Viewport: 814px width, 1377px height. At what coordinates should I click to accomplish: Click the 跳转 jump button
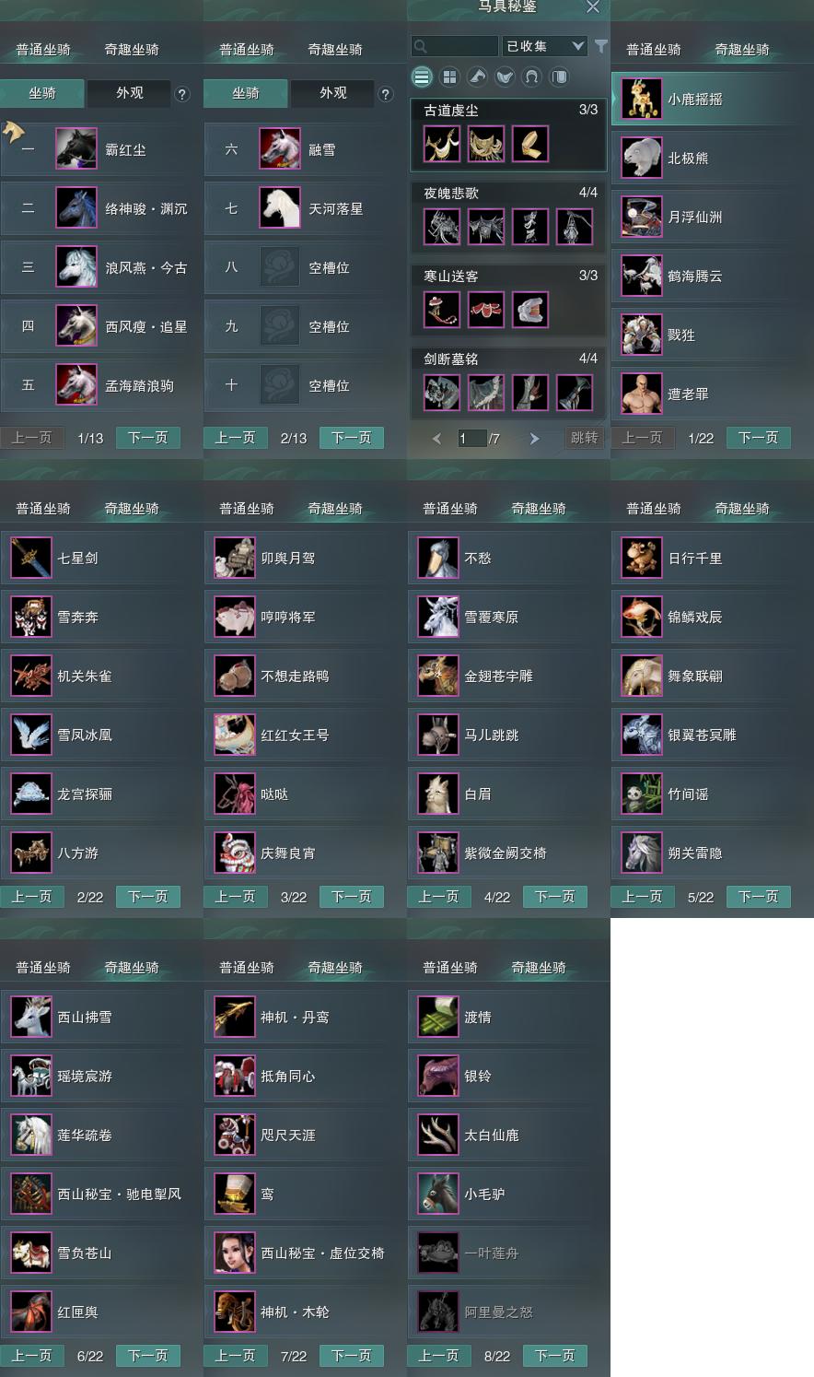pos(585,438)
